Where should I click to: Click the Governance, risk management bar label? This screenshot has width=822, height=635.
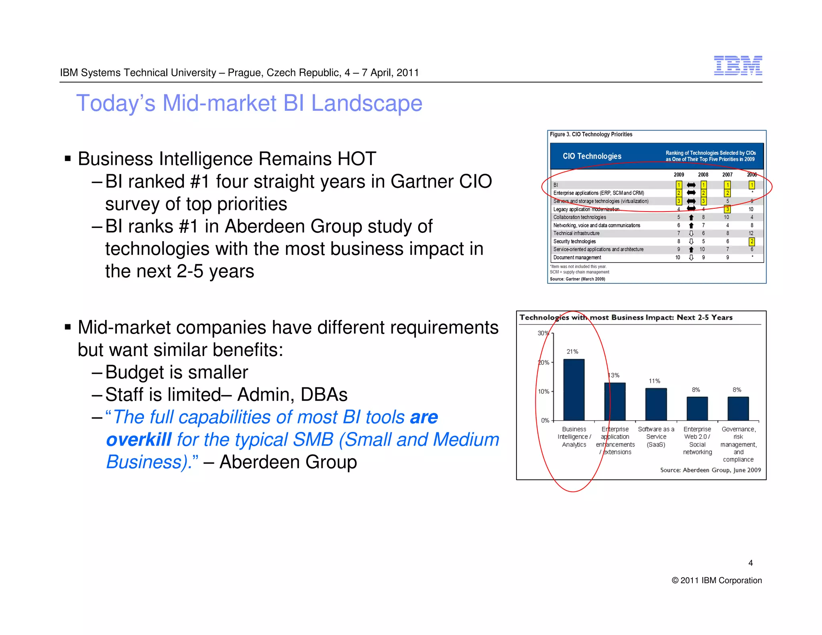click(x=738, y=444)
